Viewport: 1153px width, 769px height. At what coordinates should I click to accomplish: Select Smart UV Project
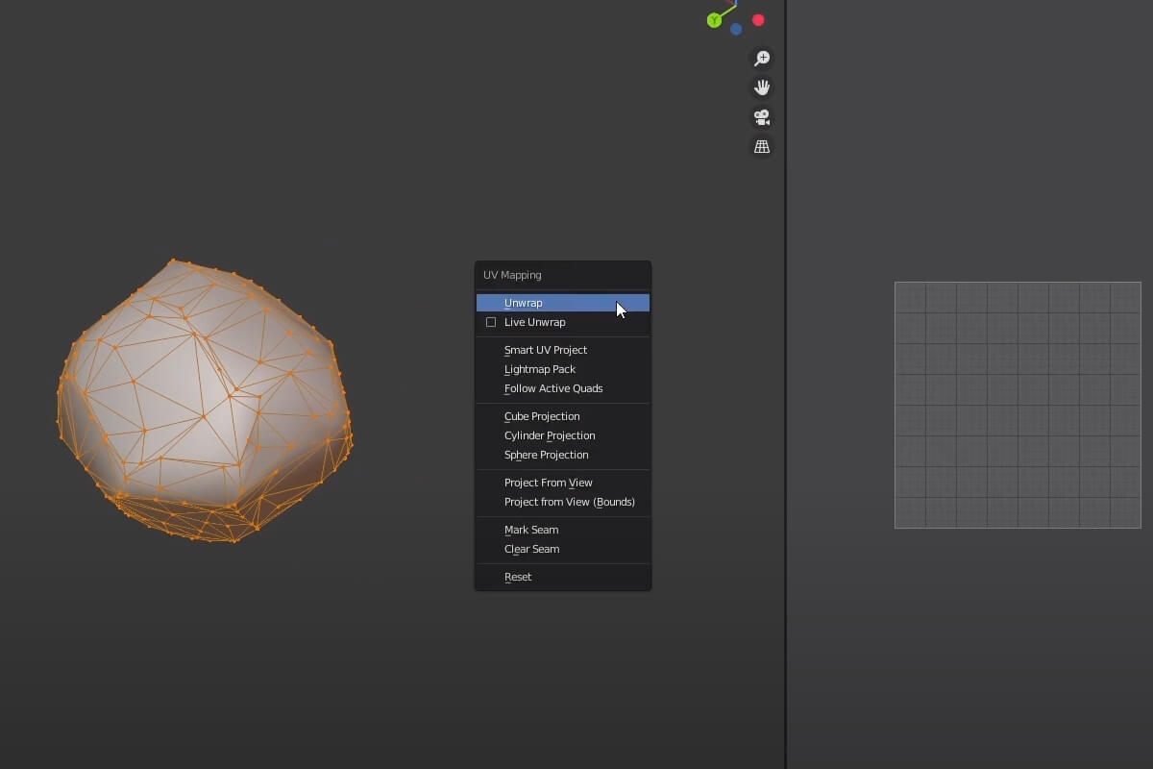coord(563,350)
